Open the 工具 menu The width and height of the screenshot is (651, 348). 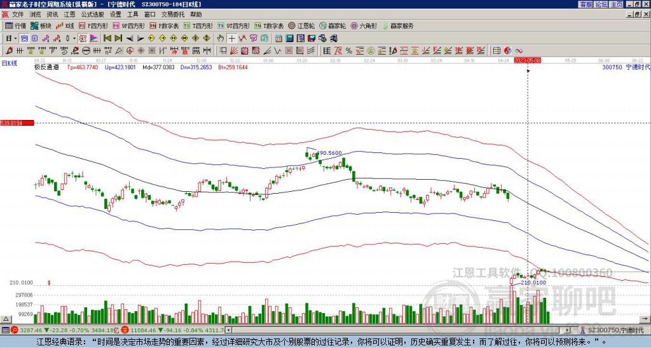pos(132,15)
